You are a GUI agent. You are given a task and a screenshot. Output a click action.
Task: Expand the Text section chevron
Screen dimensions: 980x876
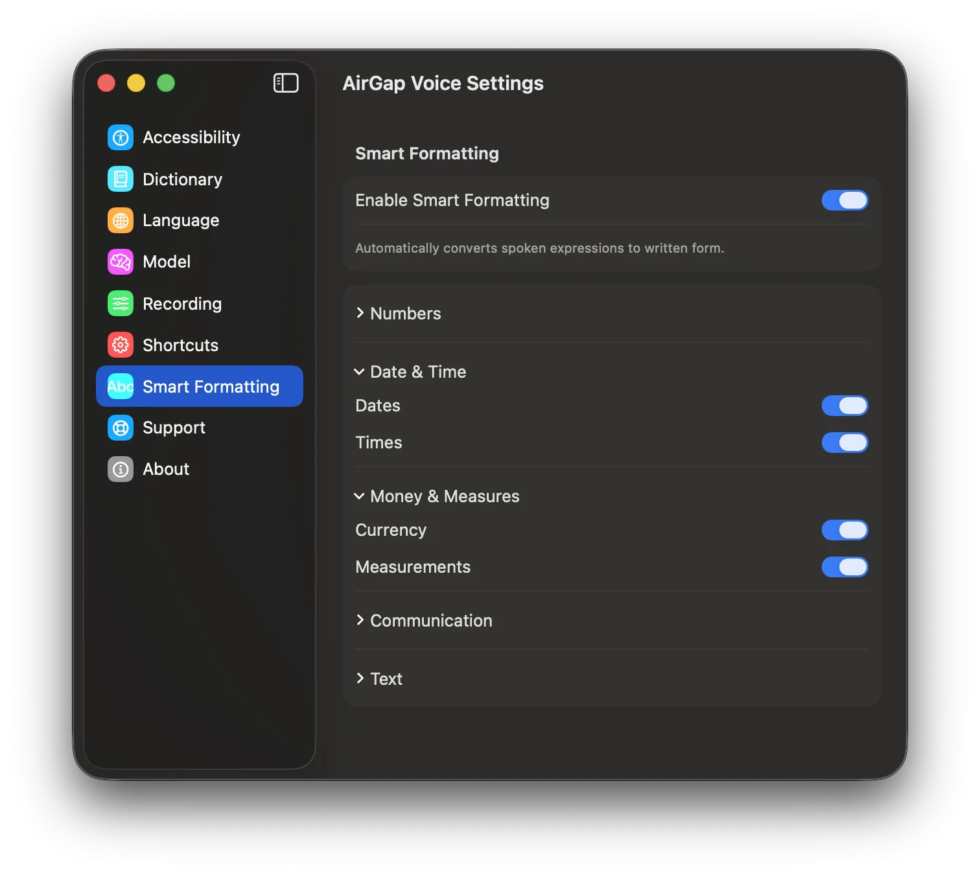[360, 678]
